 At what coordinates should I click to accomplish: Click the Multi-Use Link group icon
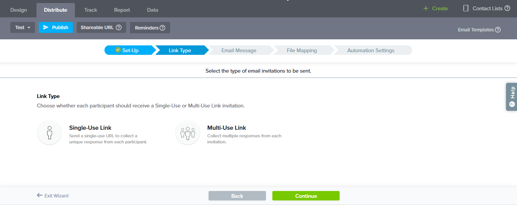pos(188,133)
